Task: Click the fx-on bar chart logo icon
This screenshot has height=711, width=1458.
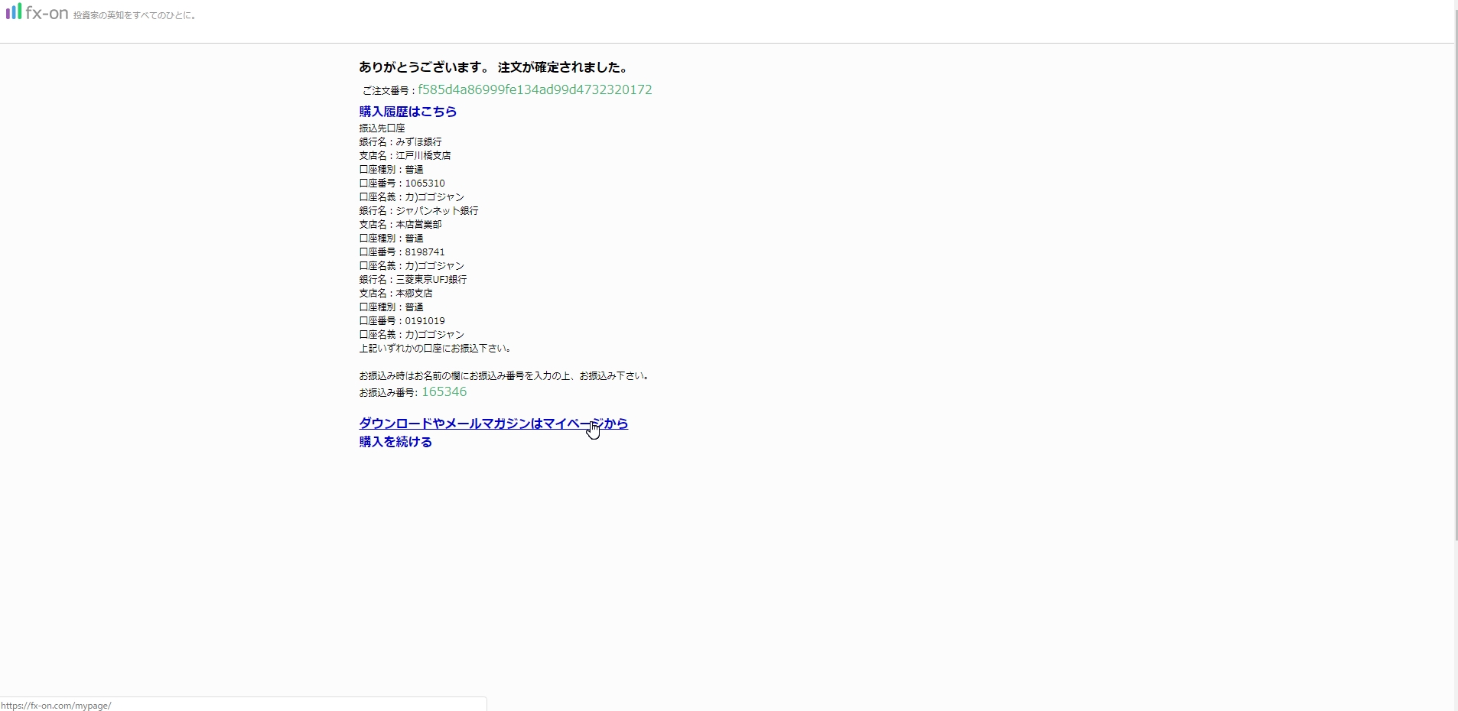Action: coord(14,11)
